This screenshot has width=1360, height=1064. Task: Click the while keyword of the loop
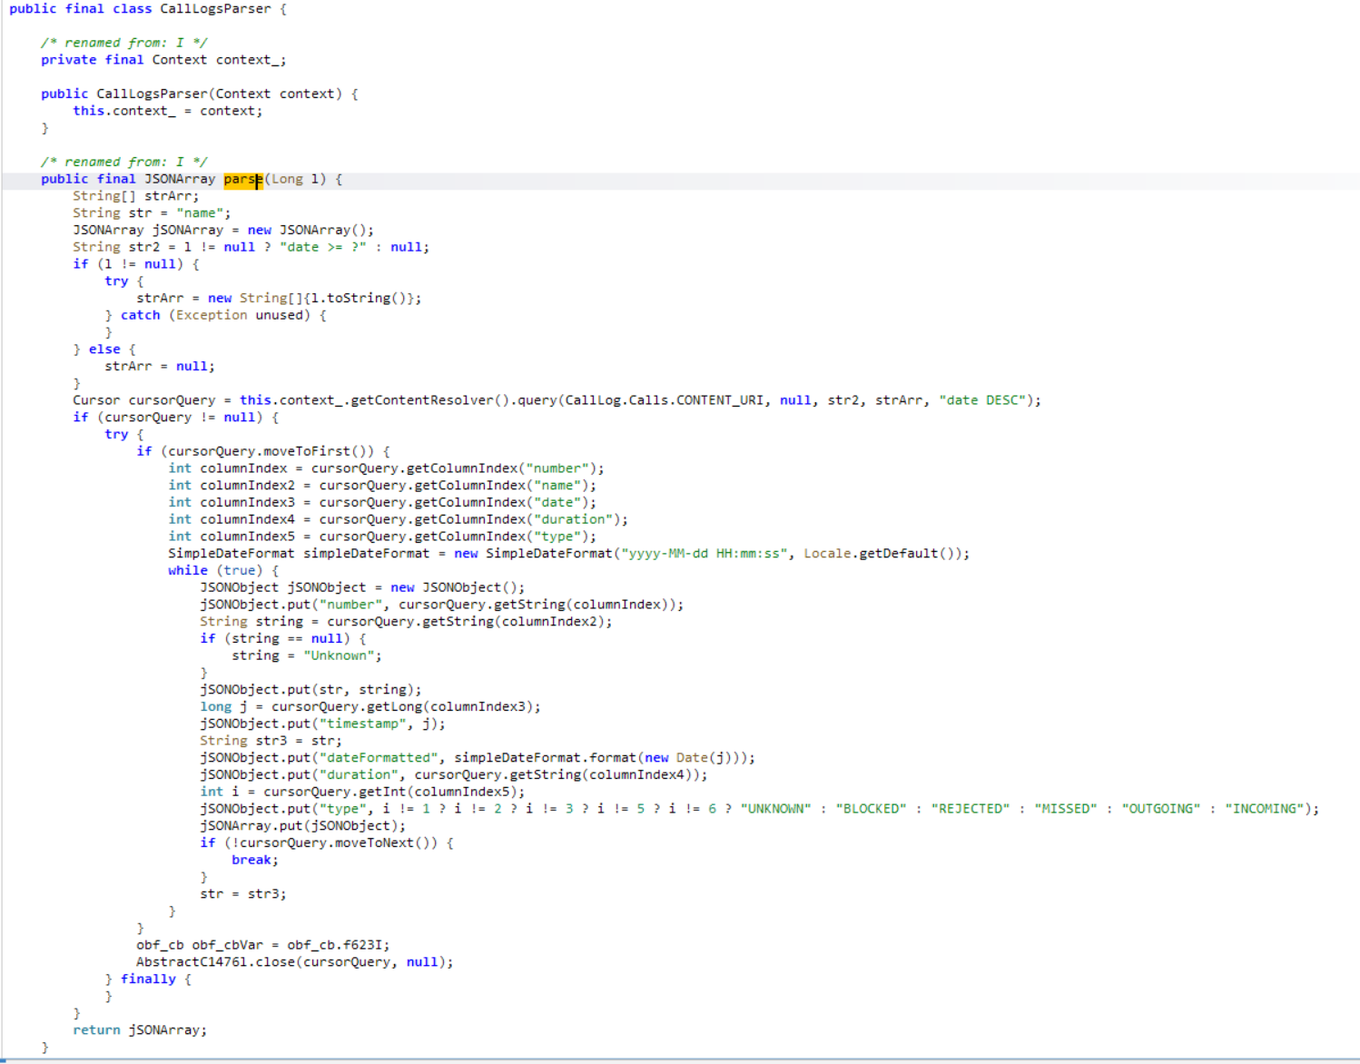pos(188,571)
